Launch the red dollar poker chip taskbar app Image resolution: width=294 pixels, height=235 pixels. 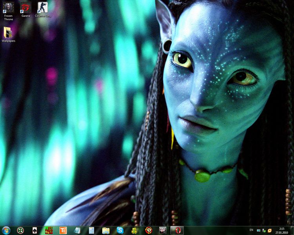pos(149,231)
